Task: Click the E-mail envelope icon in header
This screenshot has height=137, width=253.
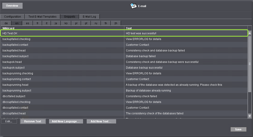Action: coord(133,6)
